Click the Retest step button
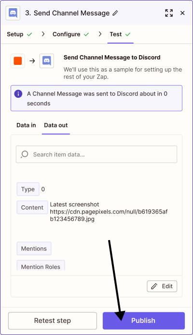 [x=53, y=320]
